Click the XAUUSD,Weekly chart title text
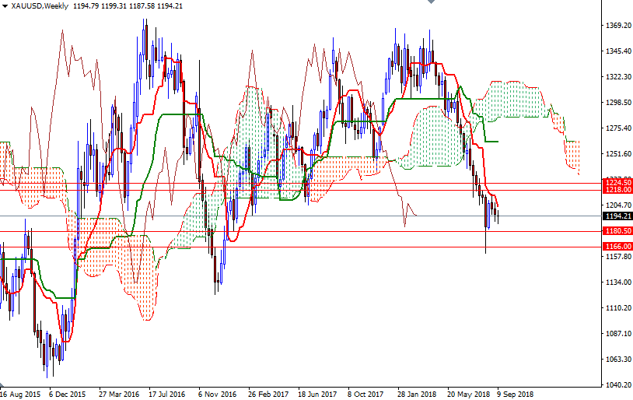 click(x=39, y=6)
